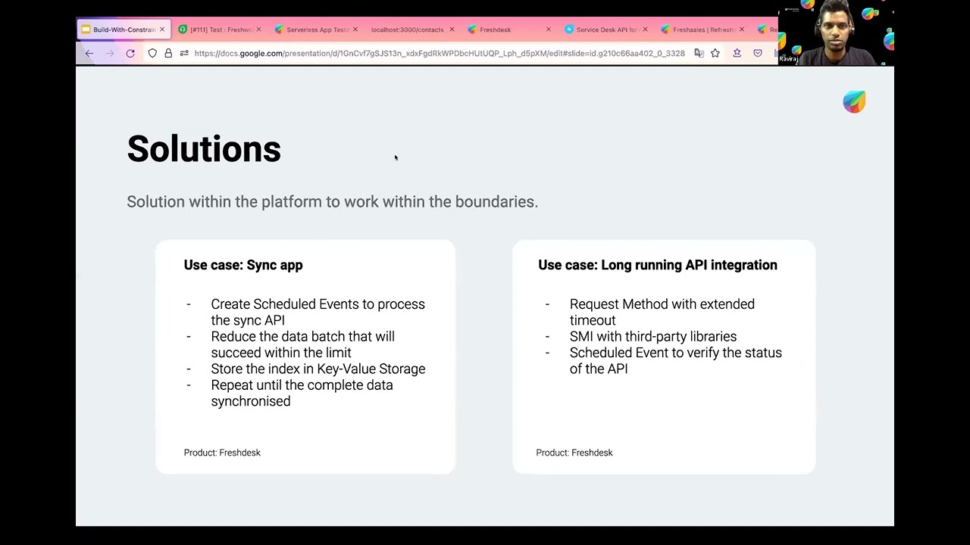Click 'Request Method with extended timeout' bullet
Viewport: 970px width, 545px height.
pyautogui.click(x=662, y=312)
